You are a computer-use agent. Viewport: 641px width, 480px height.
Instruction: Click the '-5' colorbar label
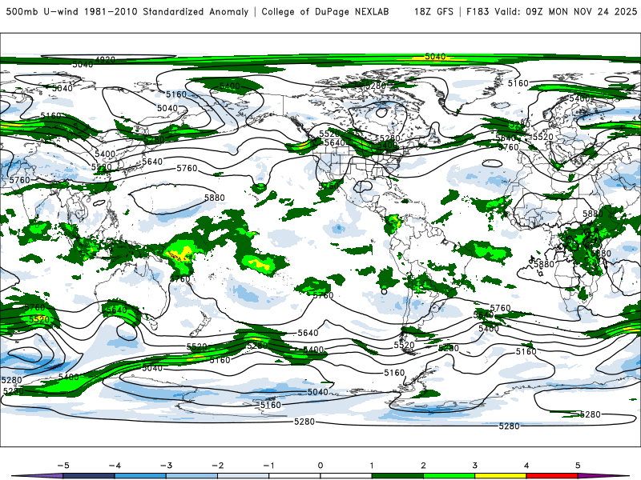pos(63,466)
